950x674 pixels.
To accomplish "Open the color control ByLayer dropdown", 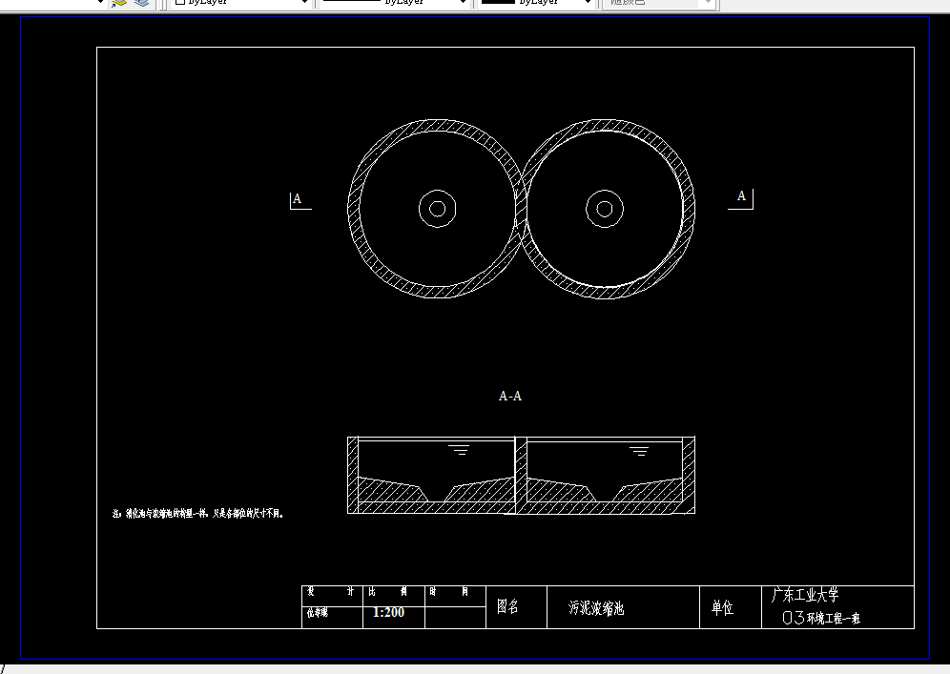I will point(241,3).
